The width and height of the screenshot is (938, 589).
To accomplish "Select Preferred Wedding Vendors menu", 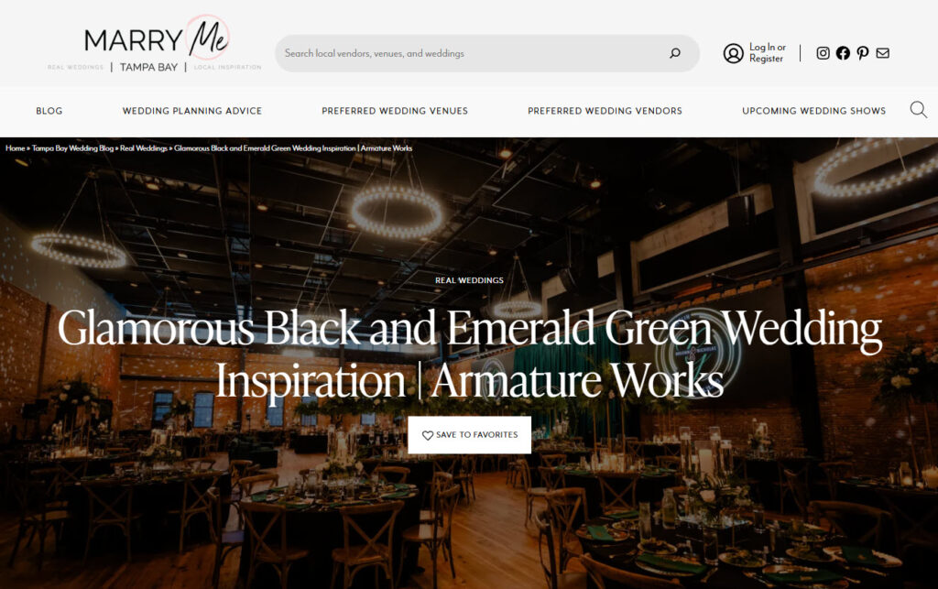I will [605, 111].
